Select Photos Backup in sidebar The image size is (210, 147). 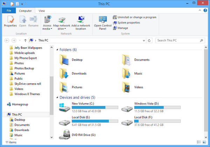pos(22,68)
